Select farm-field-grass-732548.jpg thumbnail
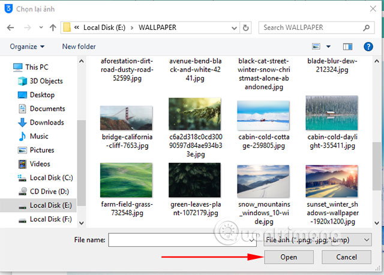The image size is (384, 275). [x=126, y=180]
